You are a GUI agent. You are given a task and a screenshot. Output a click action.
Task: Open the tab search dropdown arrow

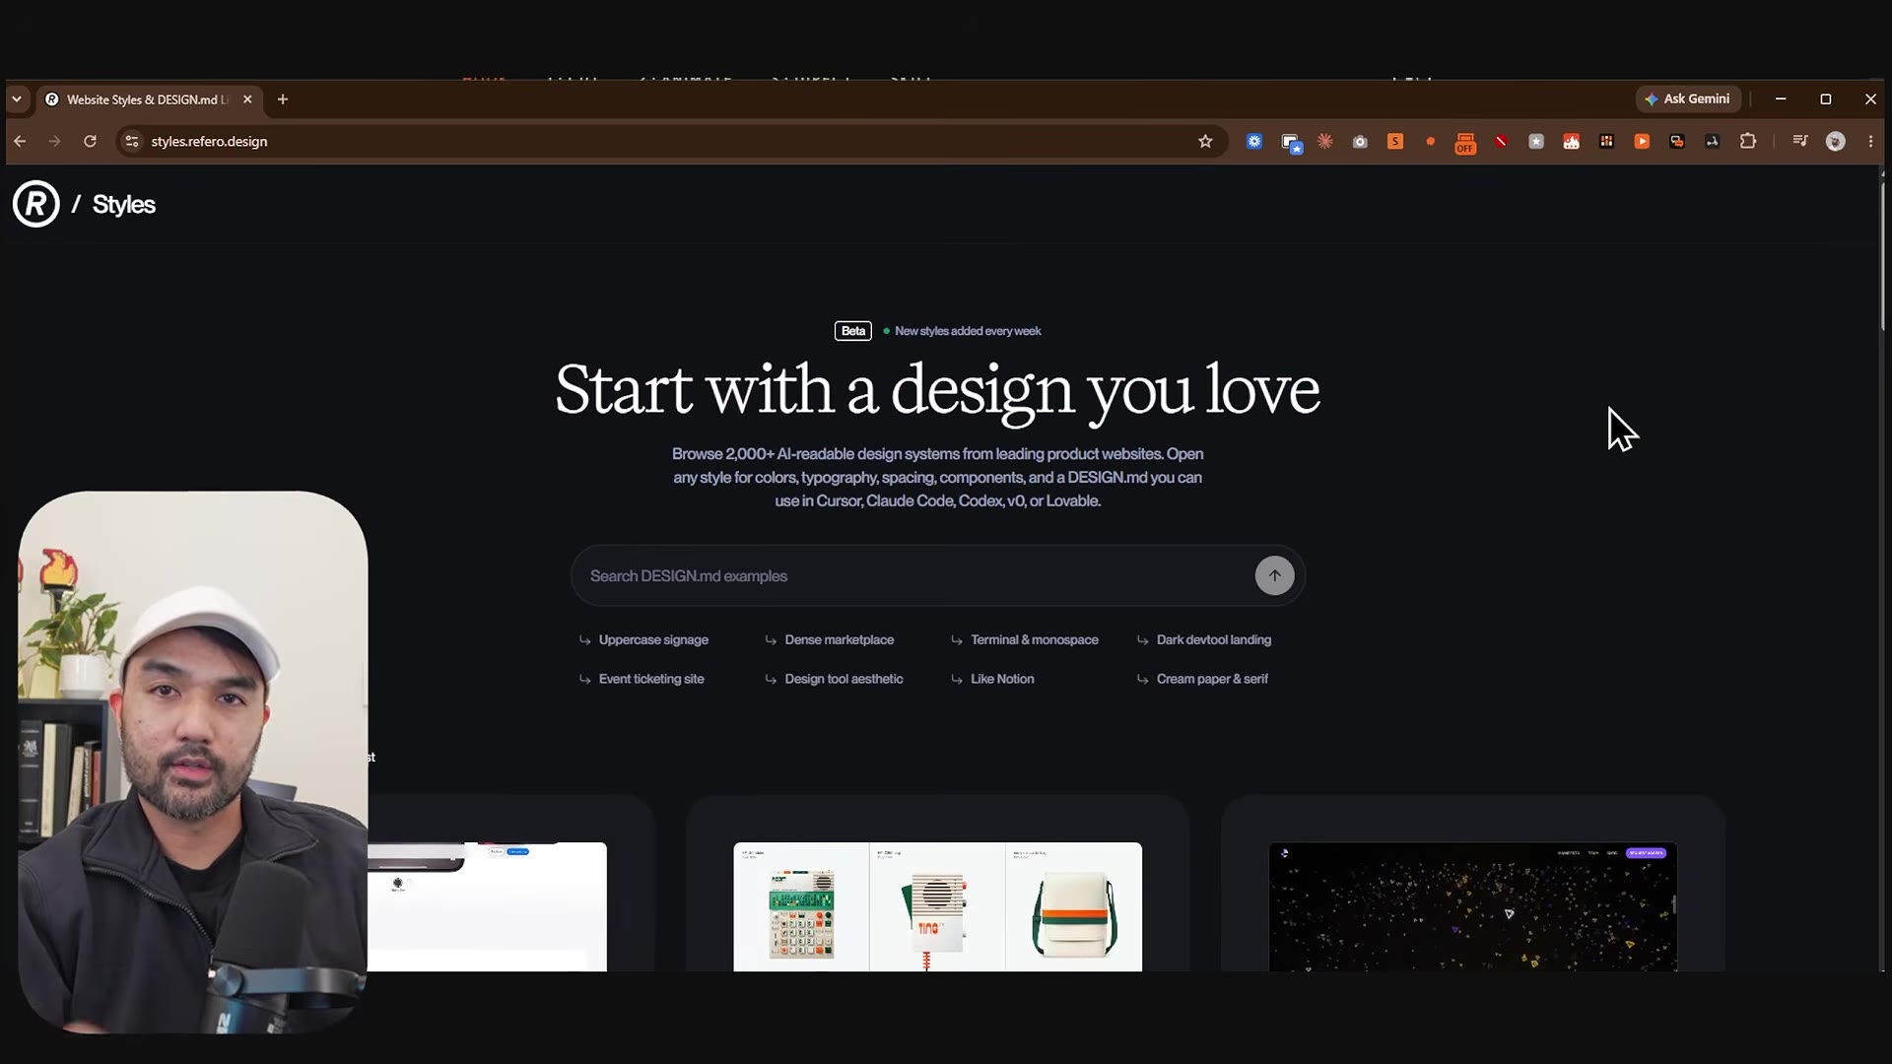[17, 99]
